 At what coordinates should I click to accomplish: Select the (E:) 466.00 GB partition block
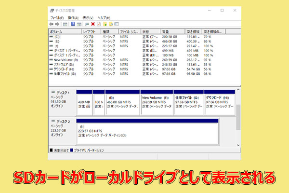click(122, 103)
